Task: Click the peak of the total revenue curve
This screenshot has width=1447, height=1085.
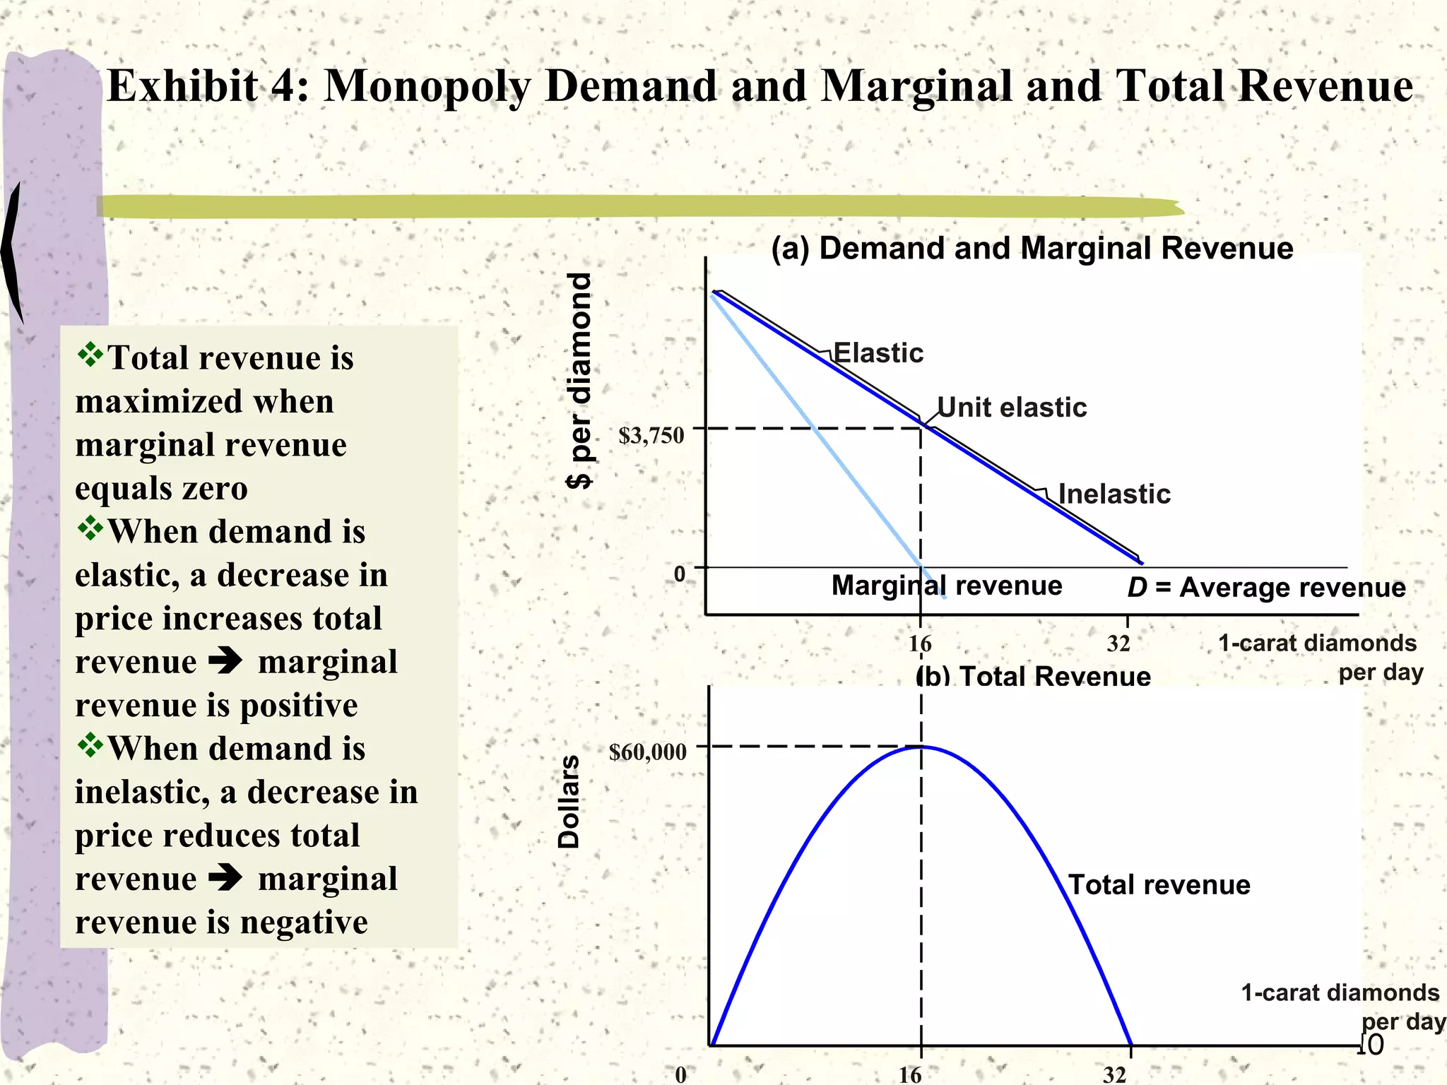Action: coord(921,747)
